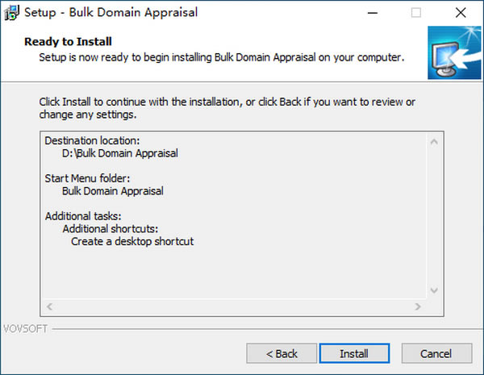This screenshot has height=375, width=484.
Task: Click the 'D:\Bulk Domain Appraisal' destination path line
Action: [x=120, y=153]
